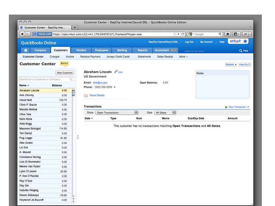The image size is (275, 206).
Task: Click the intuit.com site identity badge
Action: pyautogui.click(x=42, y=34)
